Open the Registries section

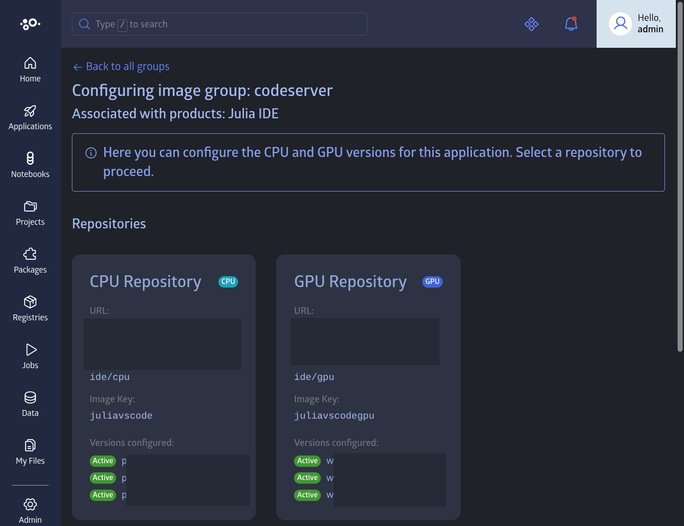(x=30, y=309)
